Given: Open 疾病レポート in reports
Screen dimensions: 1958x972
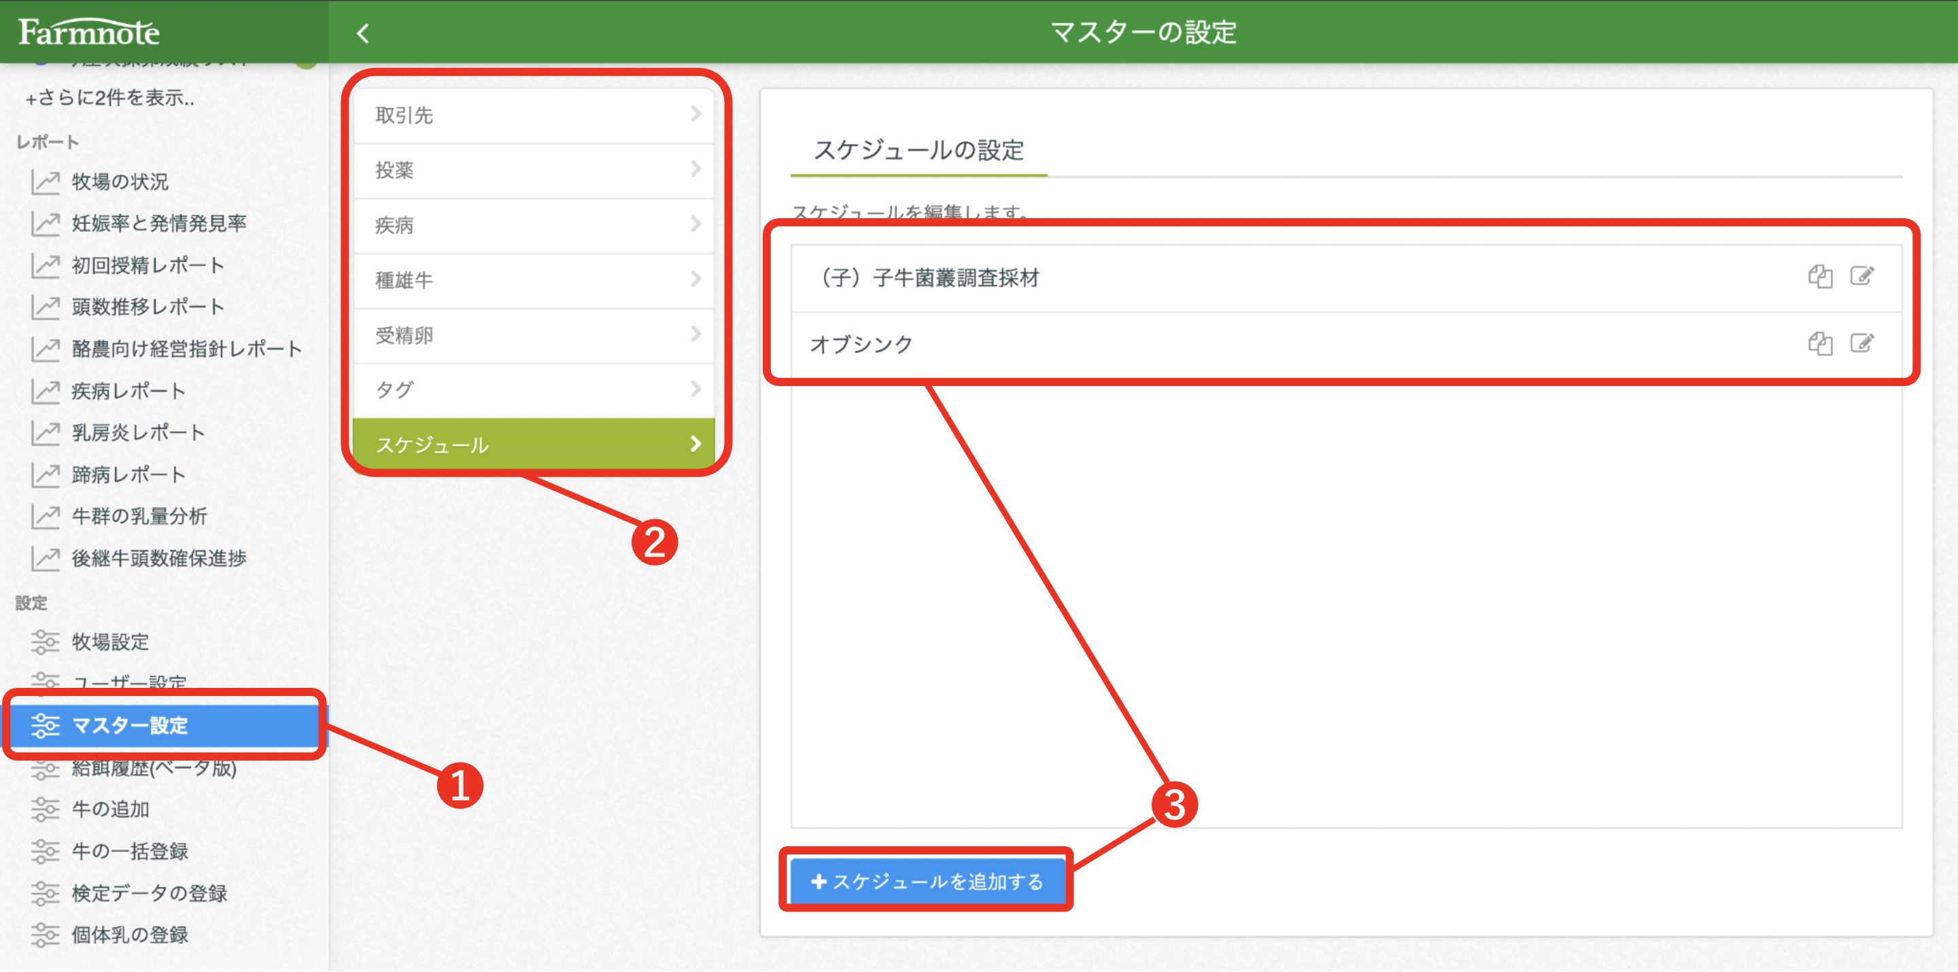Looking at the screenshot, I should tap(128, 392).
